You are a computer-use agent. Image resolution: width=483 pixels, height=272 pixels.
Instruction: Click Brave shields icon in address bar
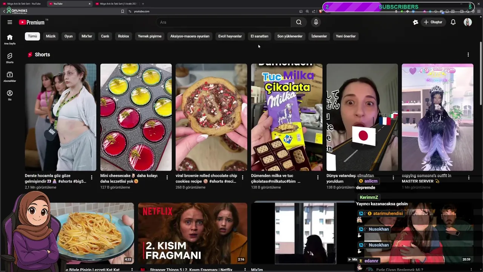tap(320, 11)
